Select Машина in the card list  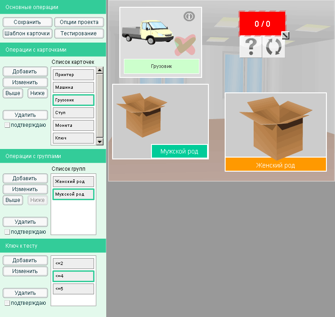coord(73,87)
